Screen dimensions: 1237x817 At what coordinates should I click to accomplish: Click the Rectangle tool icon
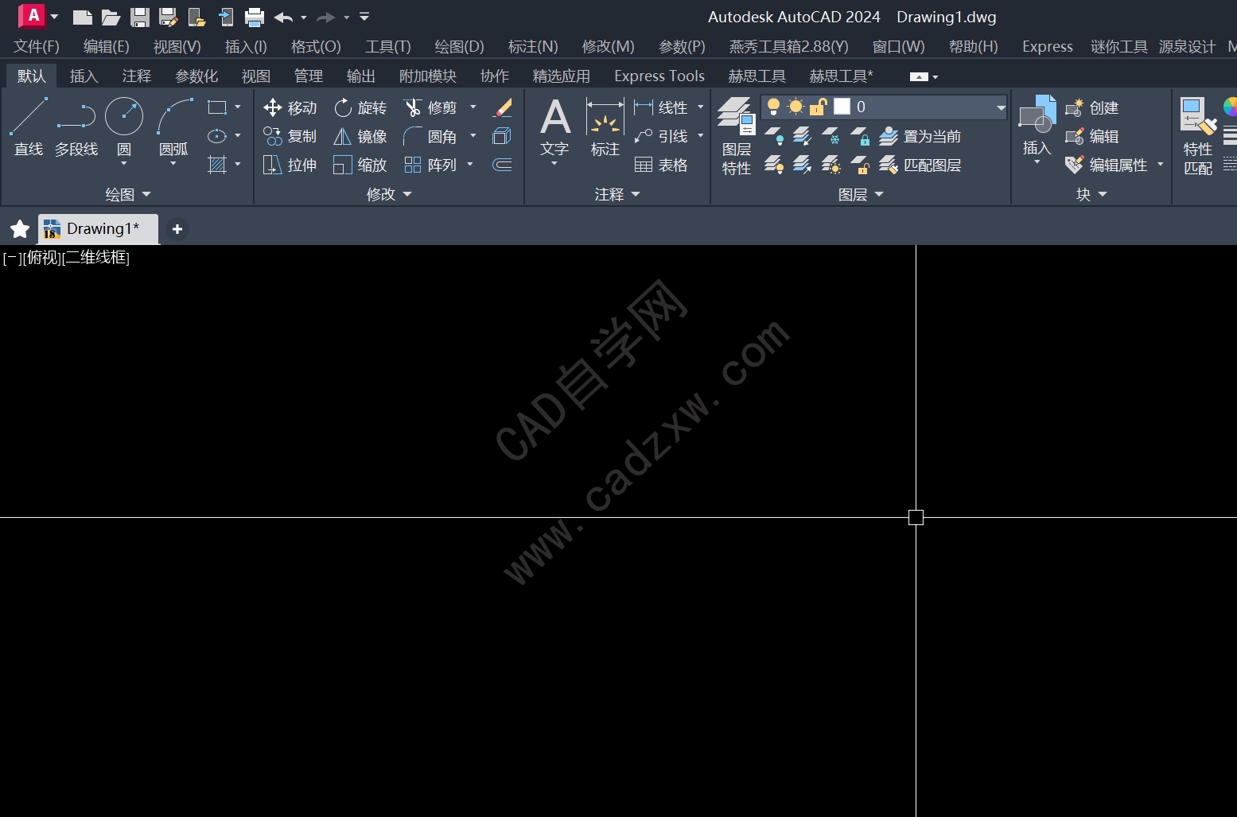(x=217, y=107)
